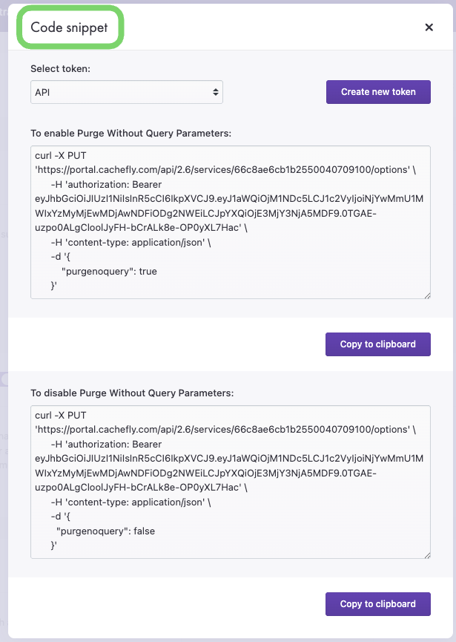Close the Code snippet dialog
The width and height of the screenshot is (456, 642).
429,27
